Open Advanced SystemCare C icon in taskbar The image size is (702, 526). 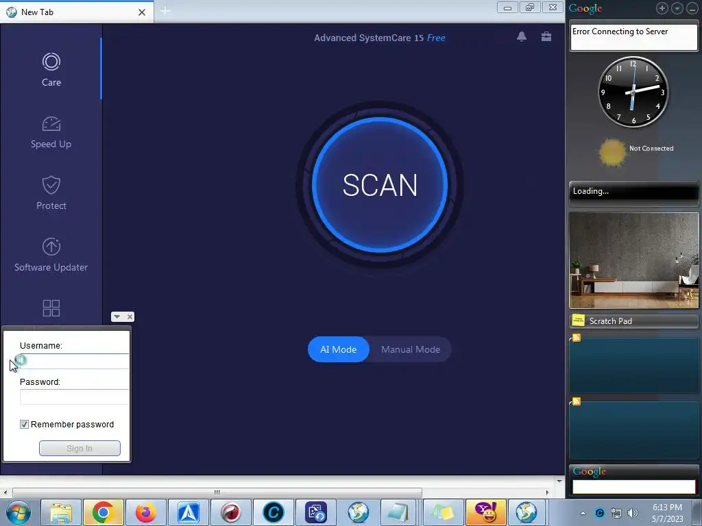[x=273, y=512]
